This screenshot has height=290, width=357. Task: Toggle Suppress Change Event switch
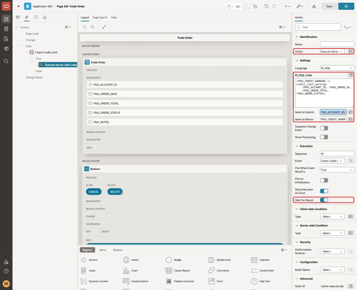tap(324, 128)
